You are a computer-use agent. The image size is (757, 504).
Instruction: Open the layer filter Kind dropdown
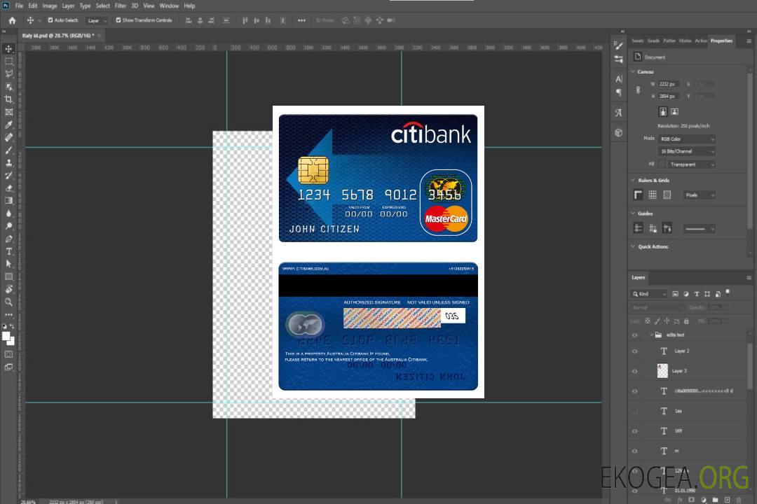click(649, 294)
